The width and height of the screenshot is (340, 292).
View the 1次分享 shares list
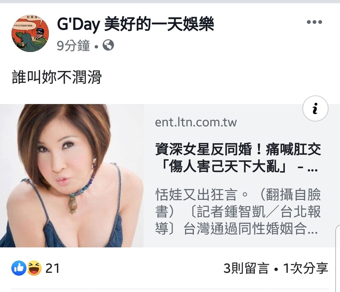pyautogui.click(x=305, y=268)
